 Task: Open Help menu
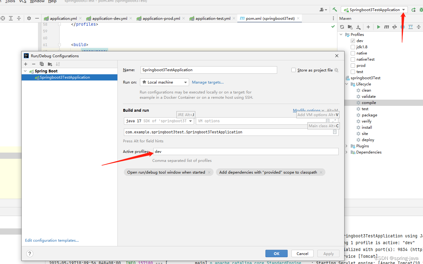(x=52, y=1)
